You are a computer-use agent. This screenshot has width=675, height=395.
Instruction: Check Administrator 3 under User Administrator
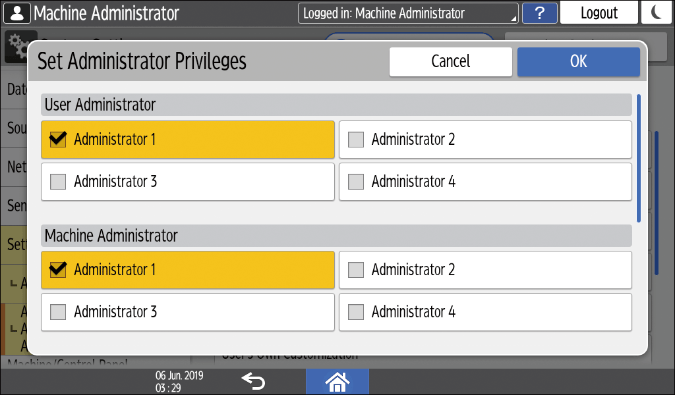click(x=59, y=182)
